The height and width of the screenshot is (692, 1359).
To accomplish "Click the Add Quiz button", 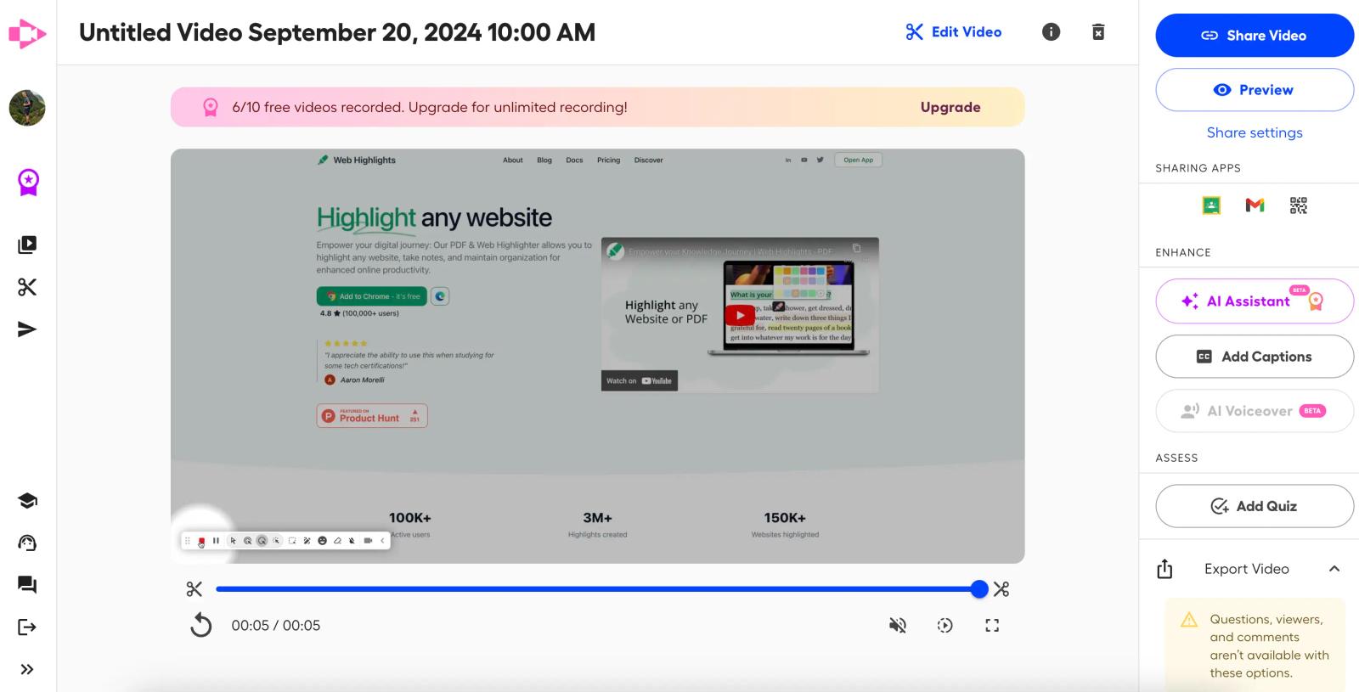I will 1255,506.
